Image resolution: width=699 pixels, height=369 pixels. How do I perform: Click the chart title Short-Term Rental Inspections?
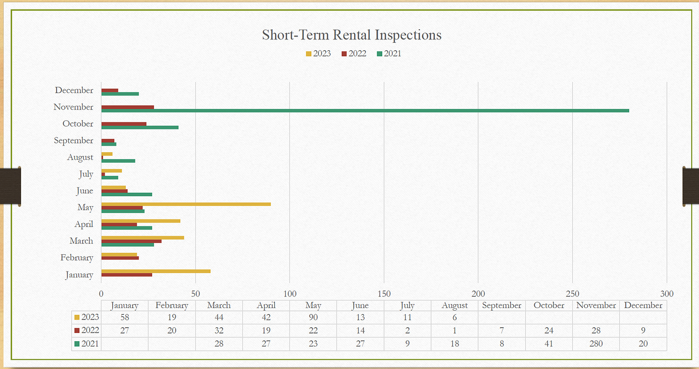[x=351, y=35]
